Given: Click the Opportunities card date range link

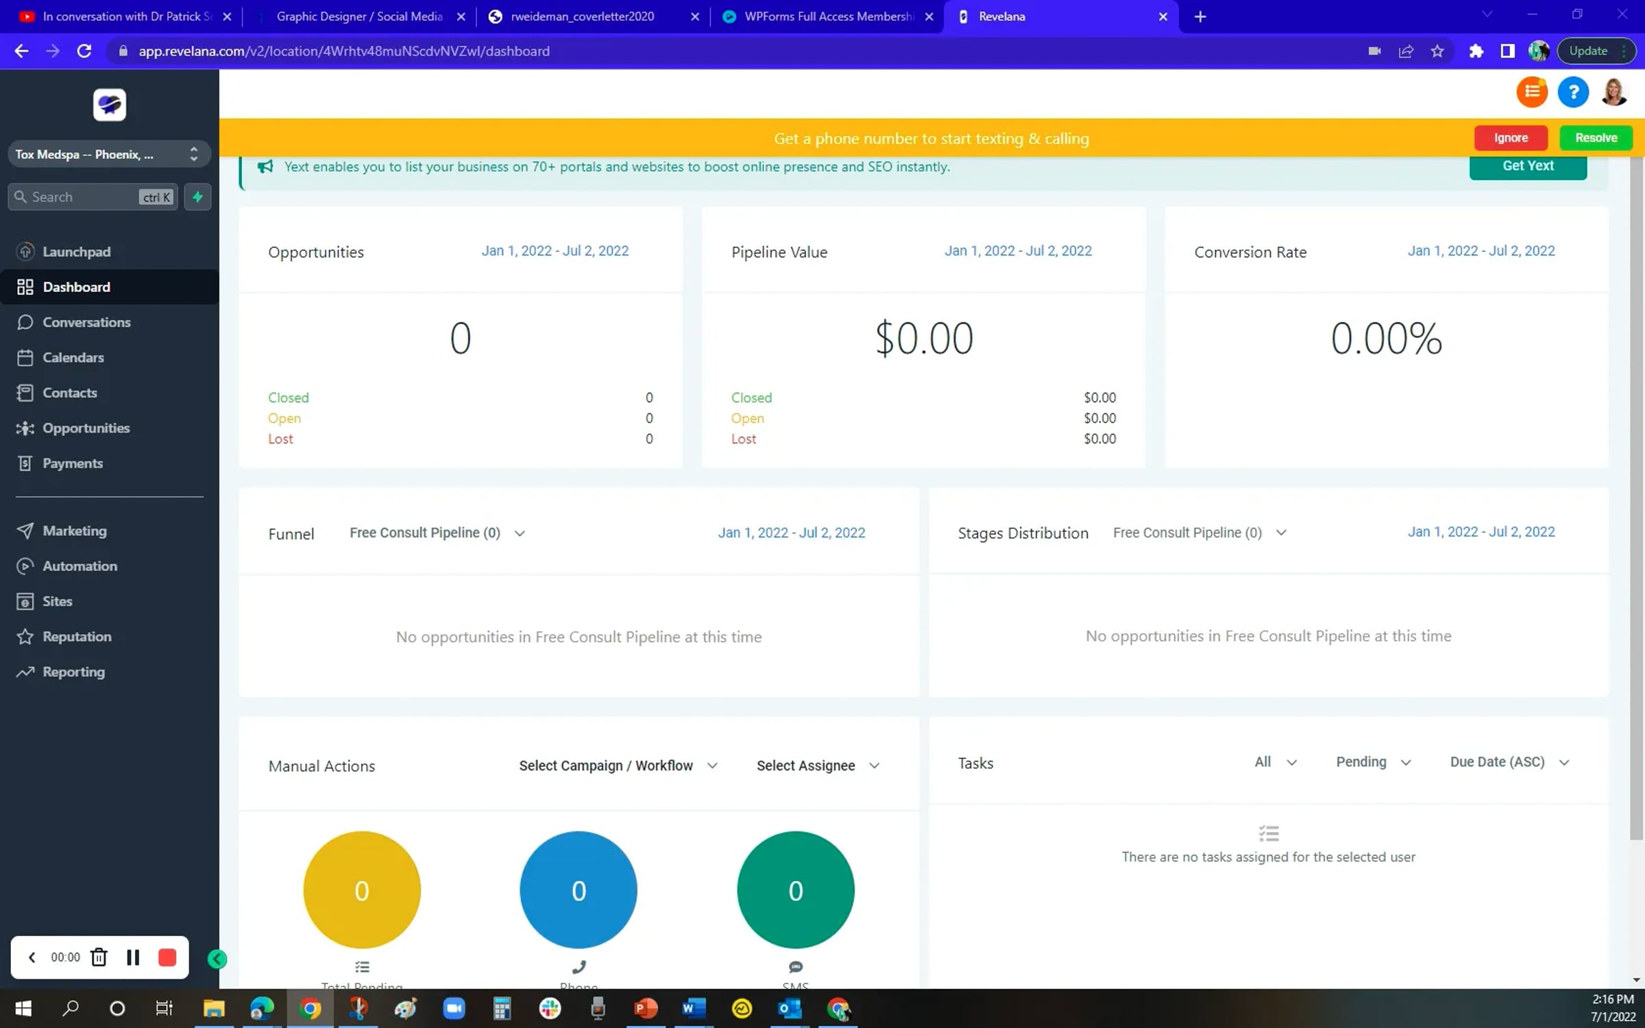Looking at the screenshot, I should [555, 251].
